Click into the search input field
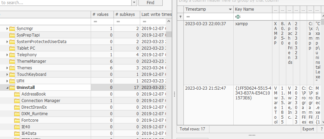 click(65, 3)
